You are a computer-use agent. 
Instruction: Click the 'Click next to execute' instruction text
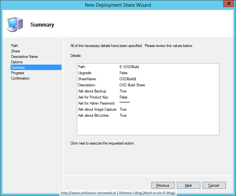pos(102,143)
